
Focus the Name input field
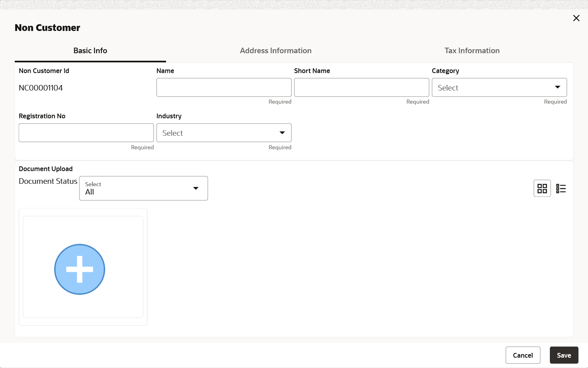coord(224,88)
